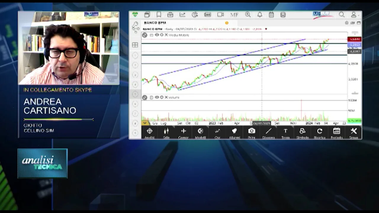
Task: Remove Media Mobile indicator with its X
Action: pyautogui.click(x=166, y=35)
